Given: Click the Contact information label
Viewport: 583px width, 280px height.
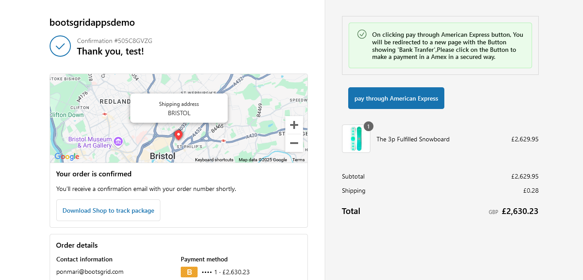Looking at the screenshot, I should click(x=85, y=259).
